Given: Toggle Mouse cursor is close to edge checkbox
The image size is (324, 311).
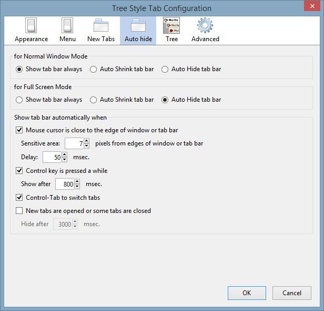Looking at the screenshot, I should (19, 130).
